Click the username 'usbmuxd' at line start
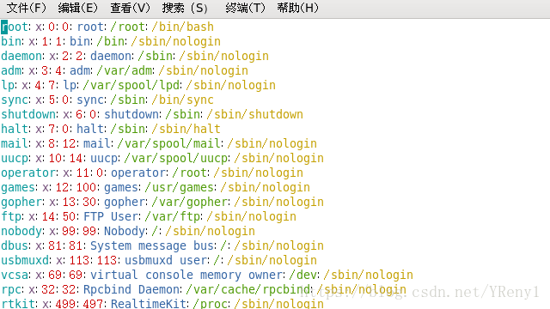The height and width of the screenshot is (309, 550). coord(25,260)
